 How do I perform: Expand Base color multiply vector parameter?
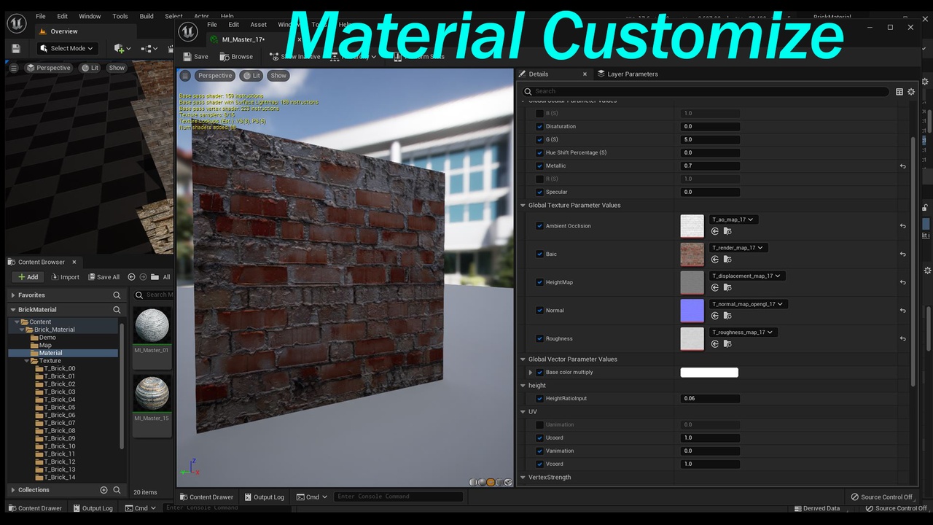(x=531, y=373)
